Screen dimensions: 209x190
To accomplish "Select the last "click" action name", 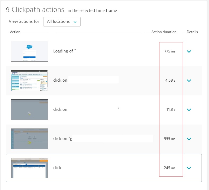I will [57, 168].
